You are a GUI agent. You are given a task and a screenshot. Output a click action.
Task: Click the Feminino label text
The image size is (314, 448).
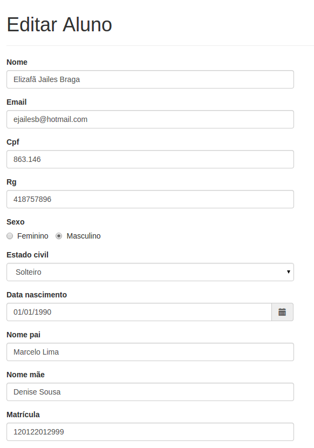click(33, 236)
